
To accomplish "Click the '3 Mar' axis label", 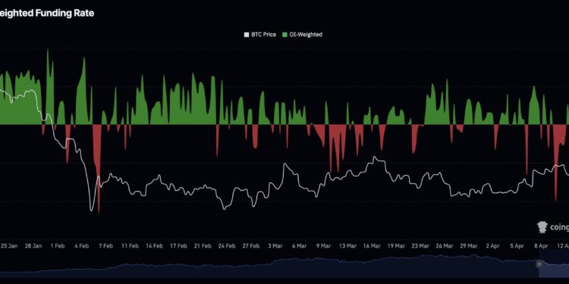I will point(275,246).
